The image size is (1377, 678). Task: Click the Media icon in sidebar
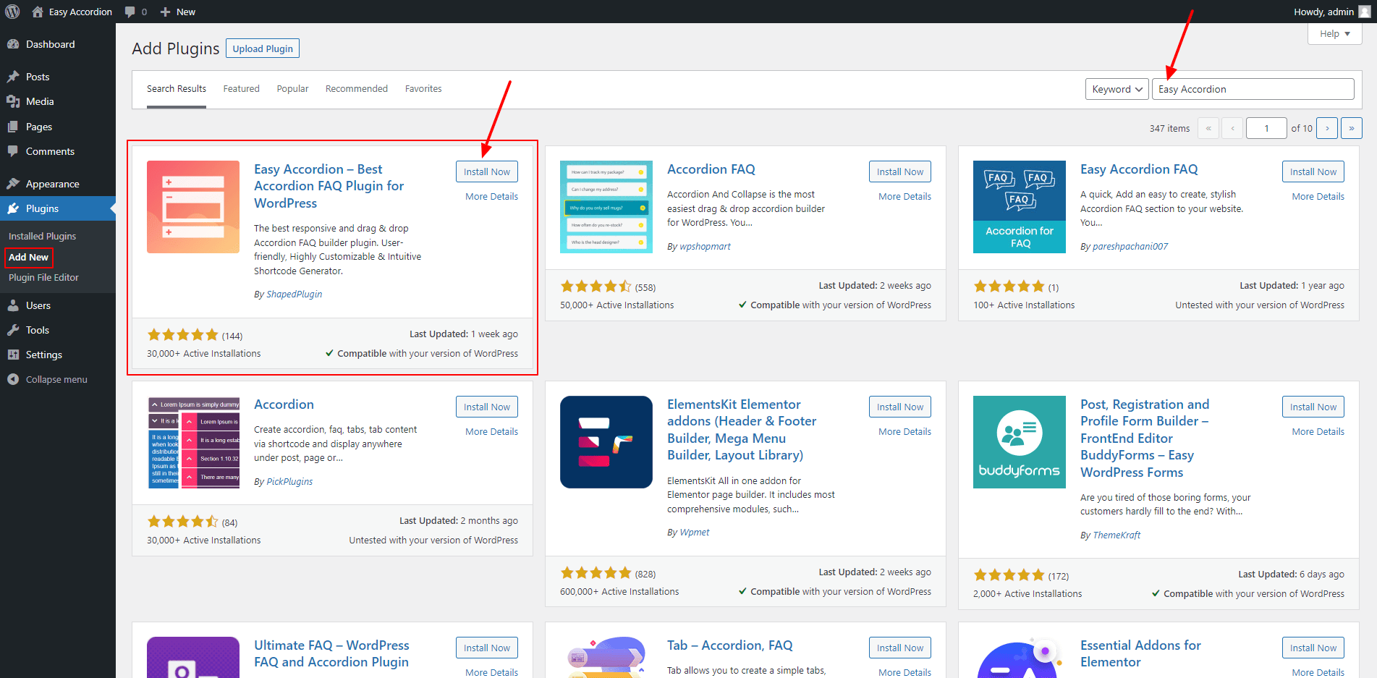[13, 101]
